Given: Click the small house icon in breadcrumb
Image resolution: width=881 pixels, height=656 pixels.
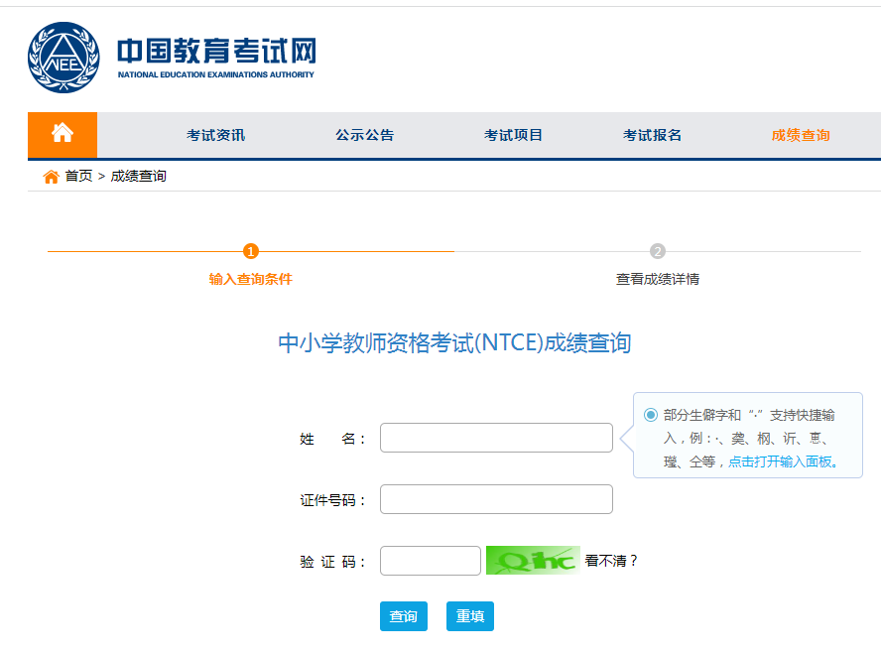Looking at the screenshot, I should [51, 177].
